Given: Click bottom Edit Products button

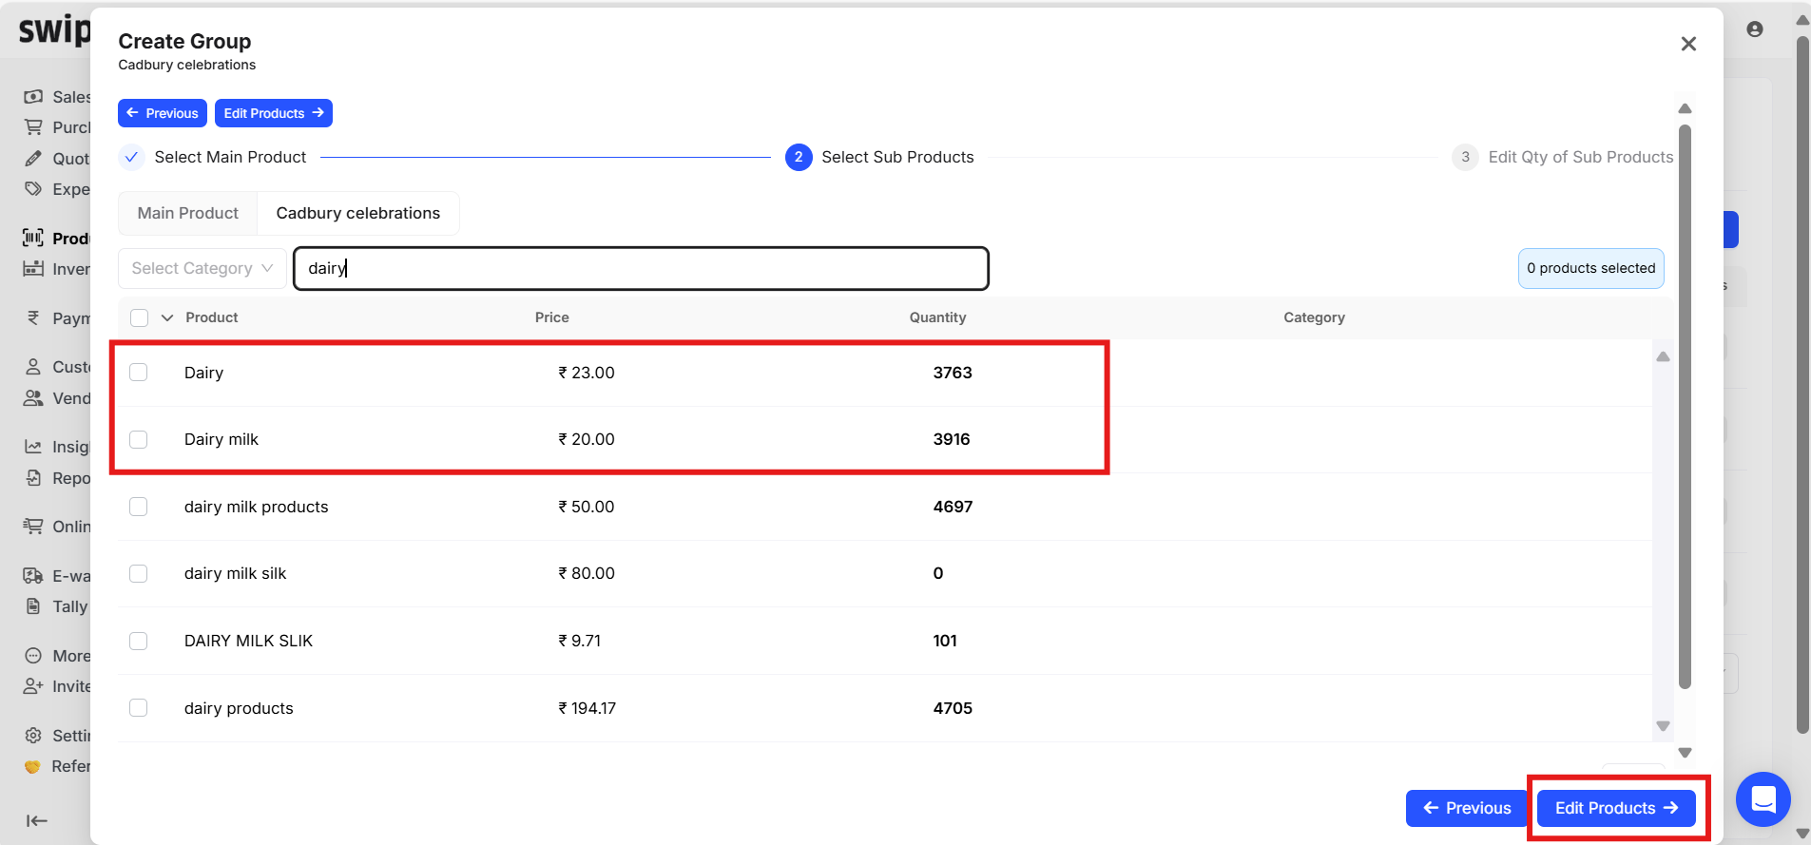Looking at the screenshot, I should (1616, 808).
